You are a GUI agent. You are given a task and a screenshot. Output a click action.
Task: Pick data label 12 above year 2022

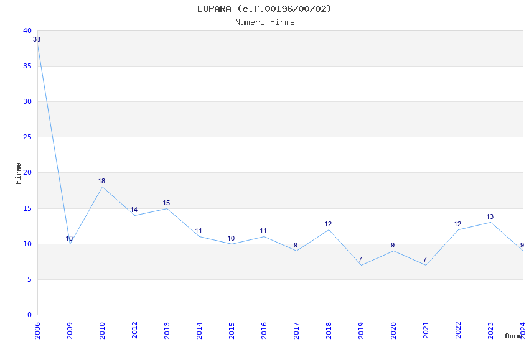[458, 224]
